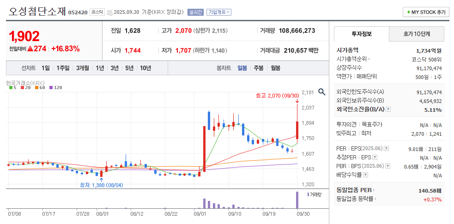The width and height of the screenshot is (454, 224).
Task: Click the 한국거래소(KRX) chart label
Action: (x=25, y=83)
